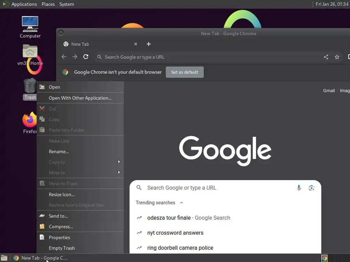Viewport: 350px width, 262px height.
Task: Reload the page in Chrome
Action: (86, 57)
